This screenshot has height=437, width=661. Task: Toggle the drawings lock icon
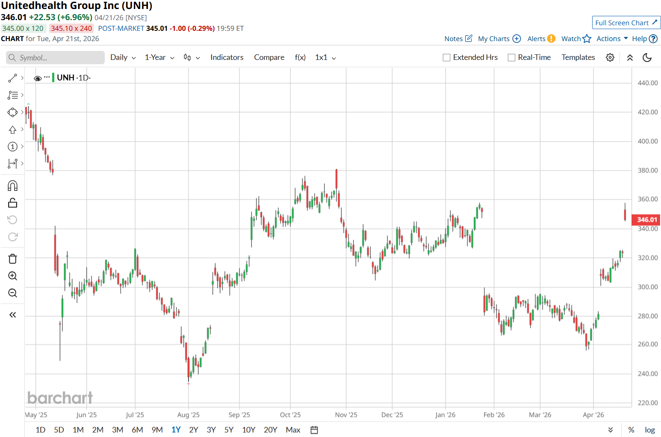click(x=12, y=203)
